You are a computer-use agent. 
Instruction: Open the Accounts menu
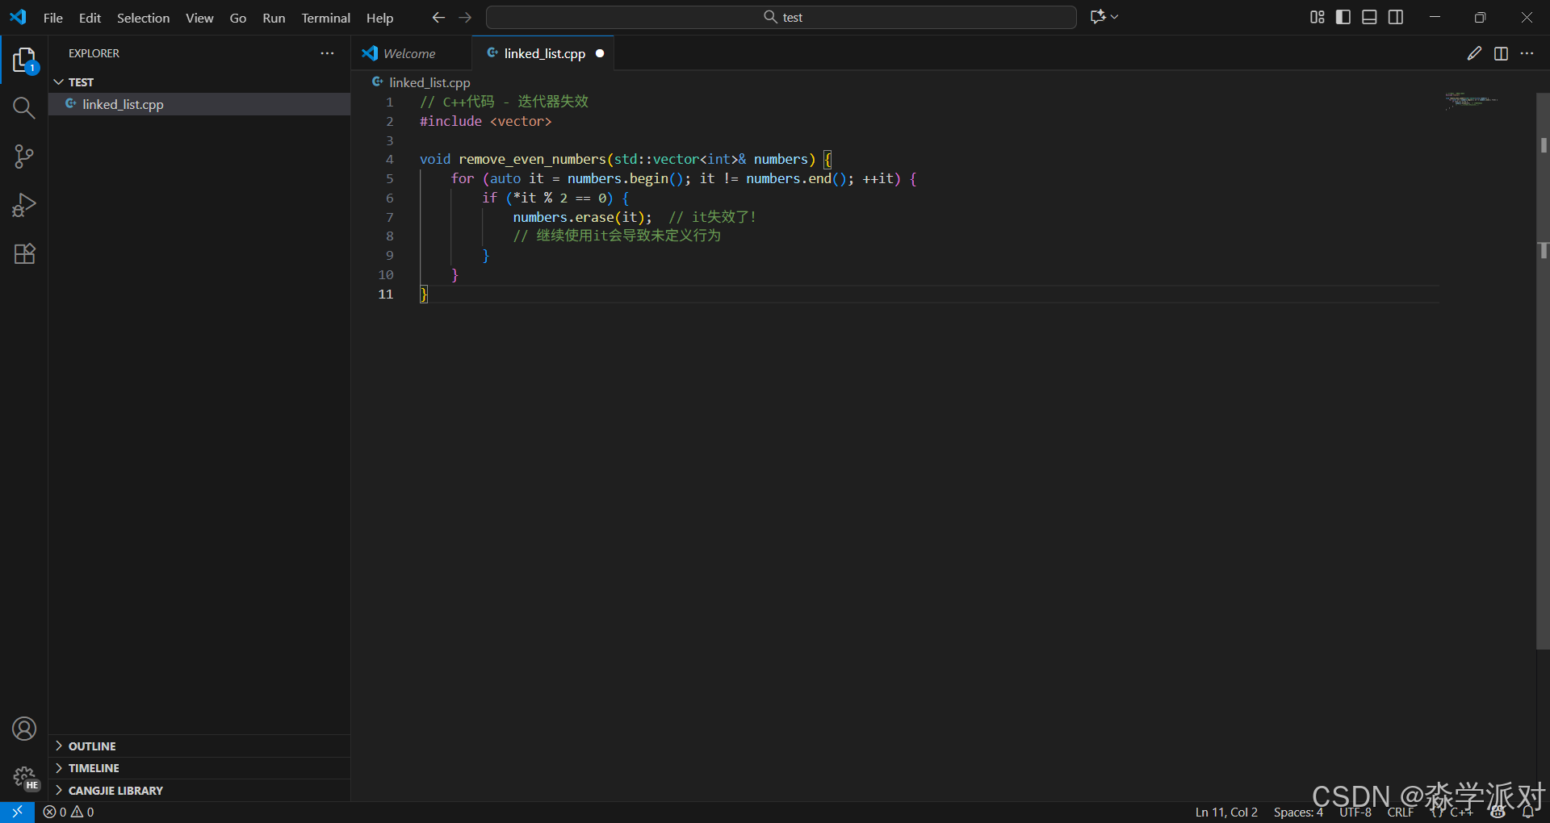(x=24, y=729)
